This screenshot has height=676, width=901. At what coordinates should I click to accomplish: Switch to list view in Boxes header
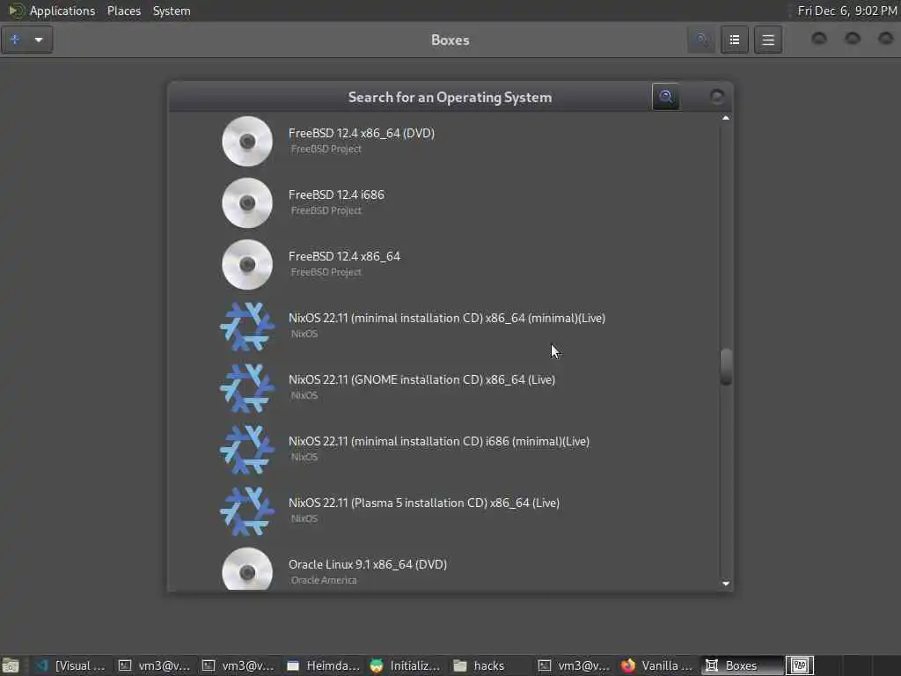click(x=735, y=40)
